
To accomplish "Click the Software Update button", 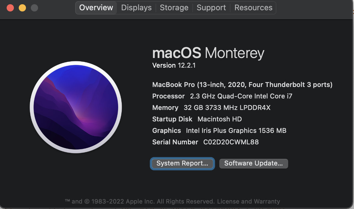I will [253, 163].
